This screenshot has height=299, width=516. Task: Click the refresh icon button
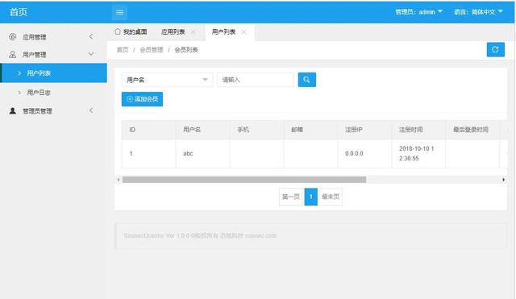[495, 50]
